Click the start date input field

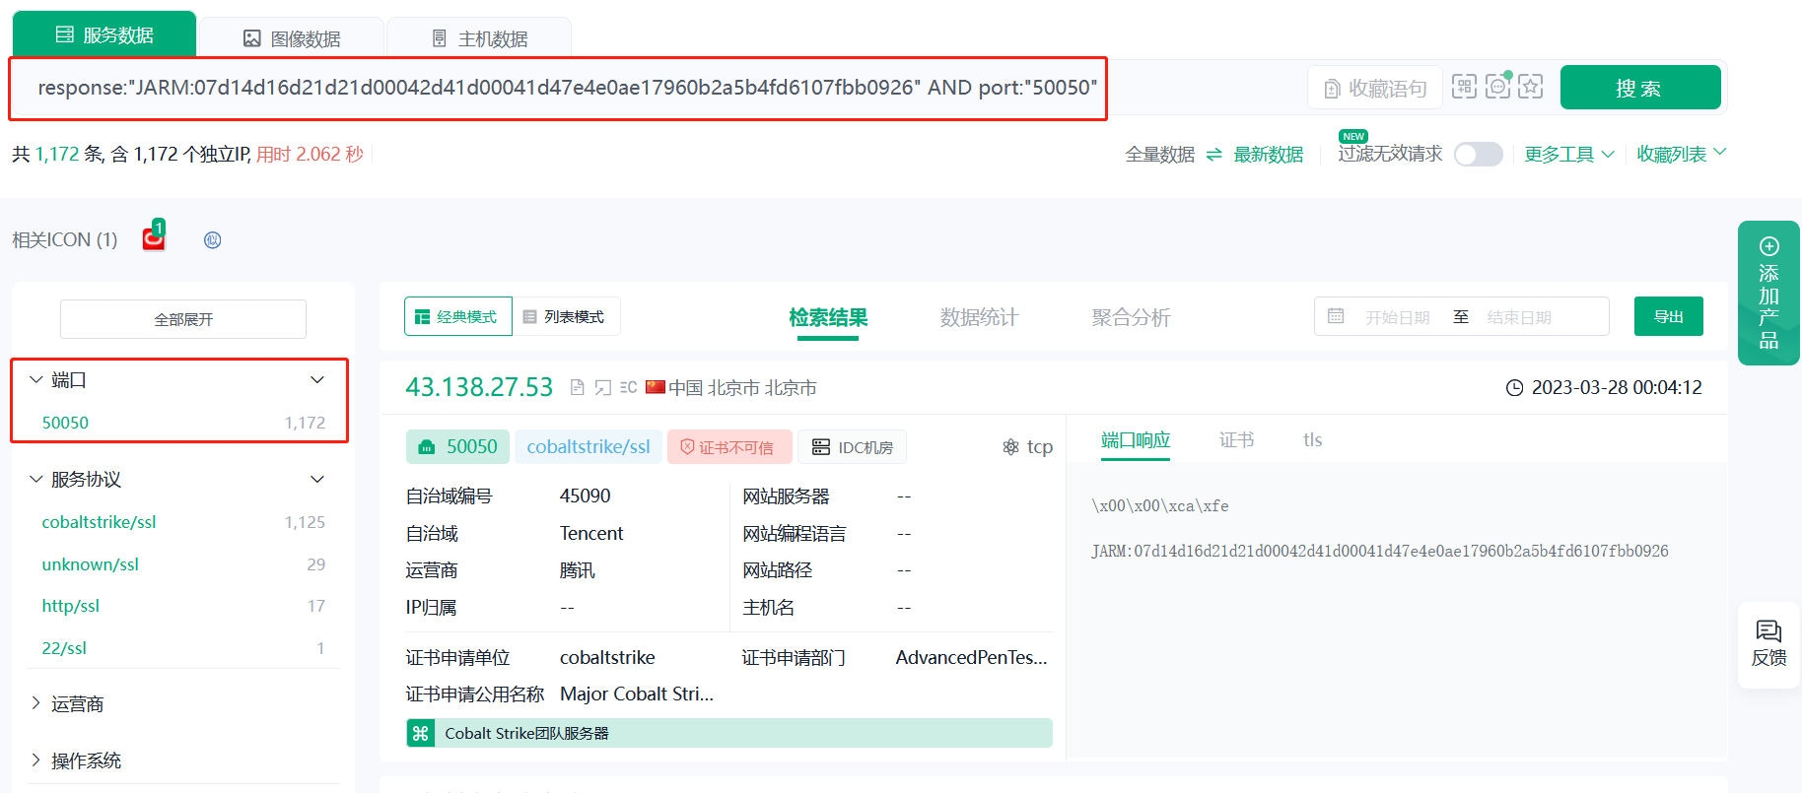(x=1397, y=317)
